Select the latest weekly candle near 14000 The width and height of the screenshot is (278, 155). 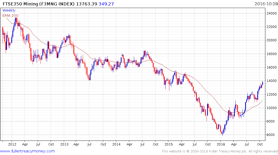pos(262,83)
